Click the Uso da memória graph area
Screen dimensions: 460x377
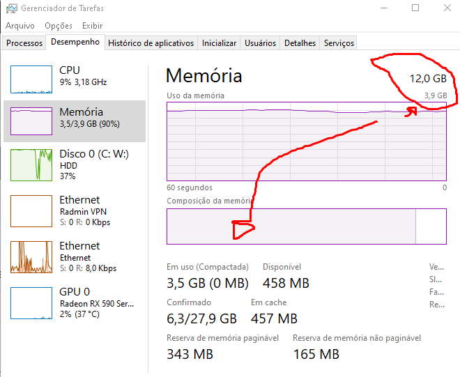click(x=307, y=141)
